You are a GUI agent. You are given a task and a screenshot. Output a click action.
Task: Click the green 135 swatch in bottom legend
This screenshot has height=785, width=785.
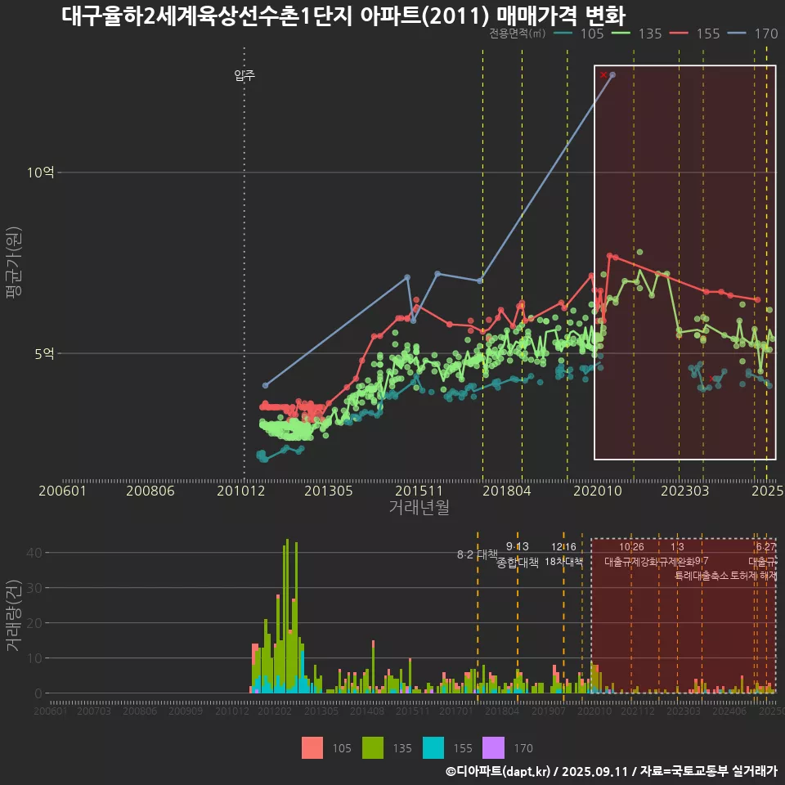373,748
